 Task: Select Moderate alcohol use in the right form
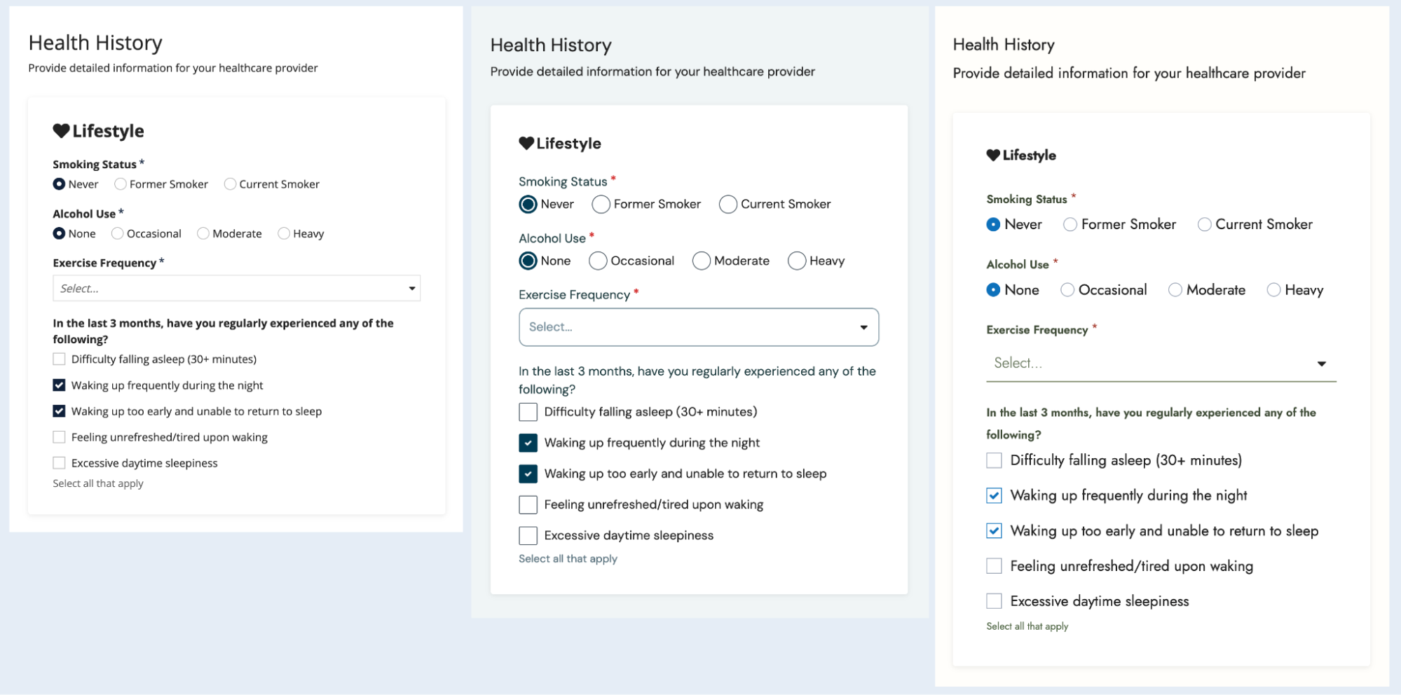tap(1175, 290)
